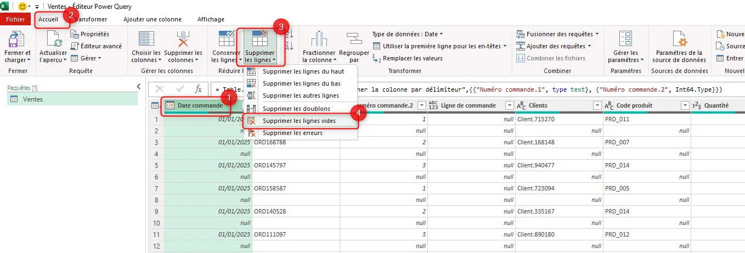The width and height of the screenshot is (745, 253).
Task: Open Propriétés of the query
Action: [x=90, y=34]
